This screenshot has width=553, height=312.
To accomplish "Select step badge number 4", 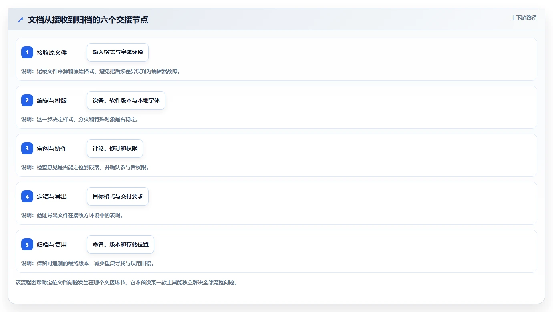I will pos(27,196).
